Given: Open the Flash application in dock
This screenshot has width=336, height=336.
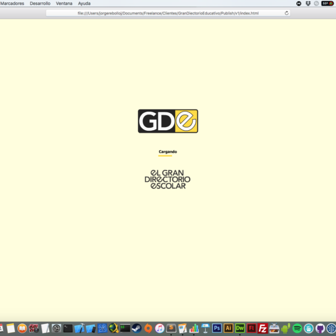Looking at the screenshot, I should coord(251,328).
